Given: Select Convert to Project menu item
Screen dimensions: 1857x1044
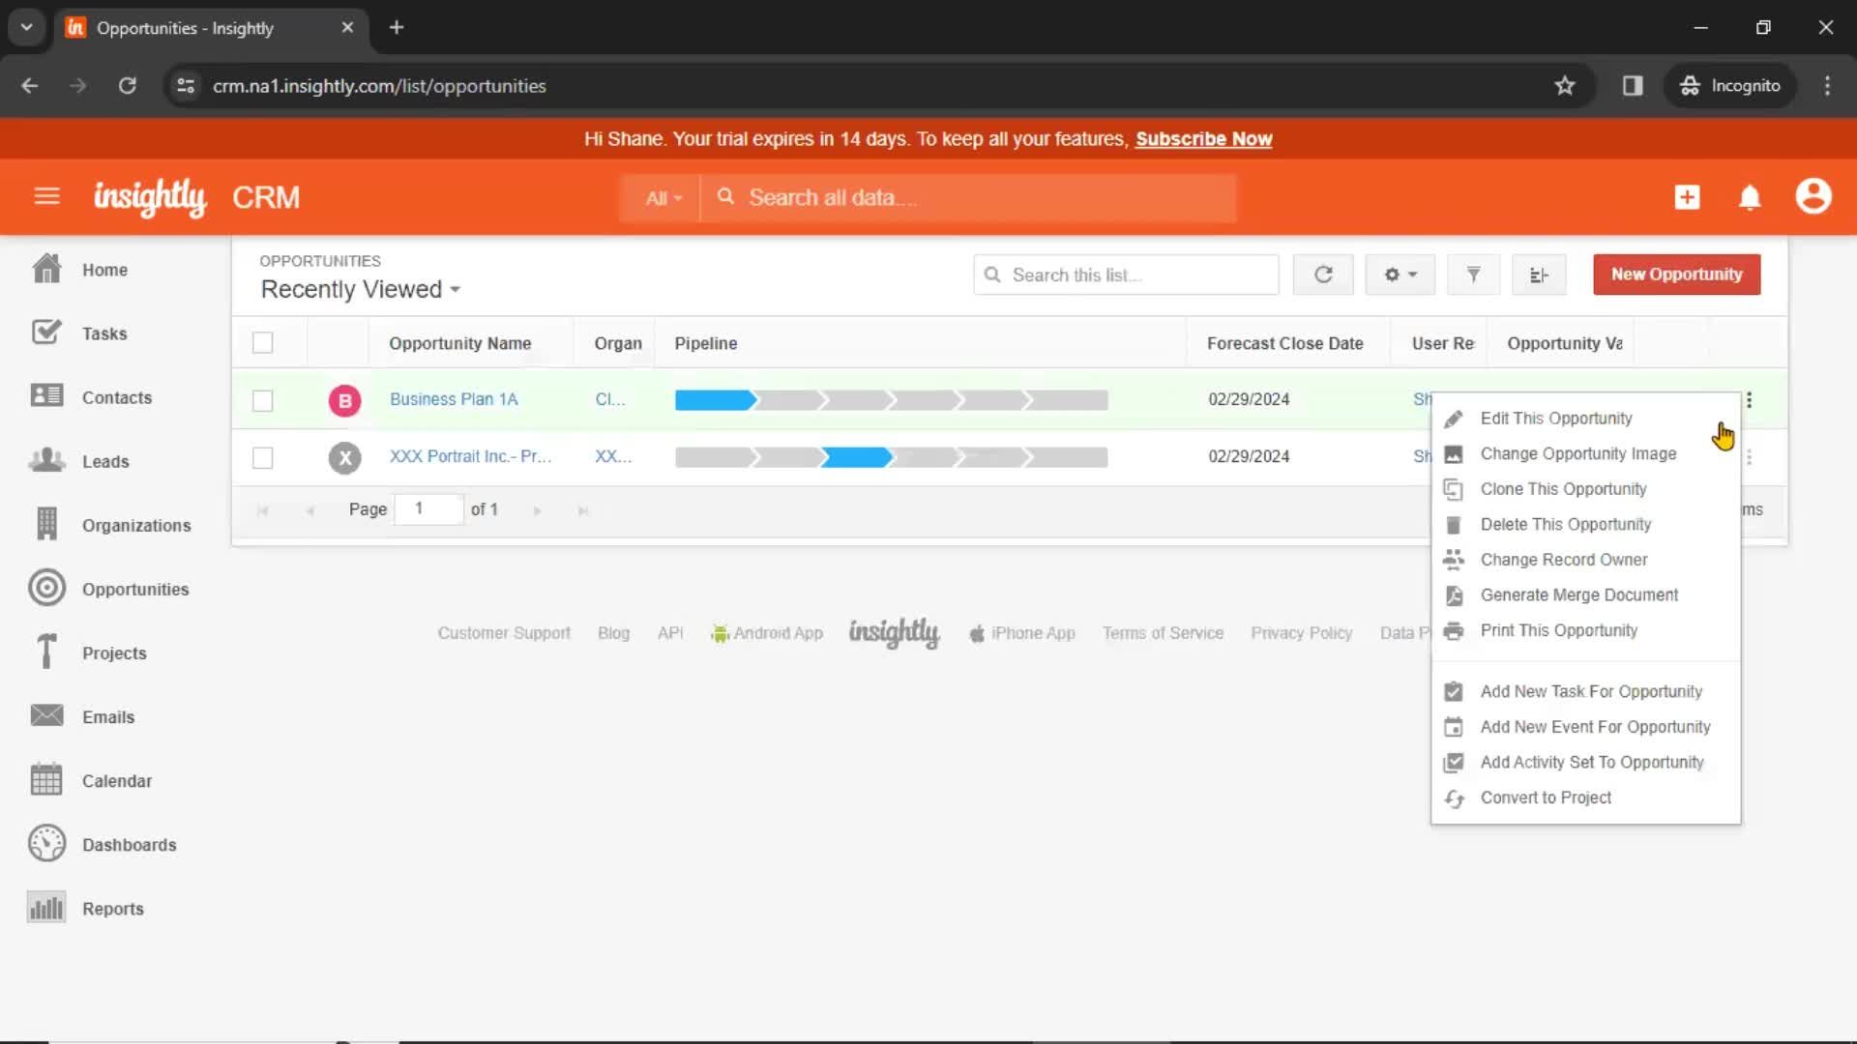Looking at the screenshot, I should [x=1545, y=797].
